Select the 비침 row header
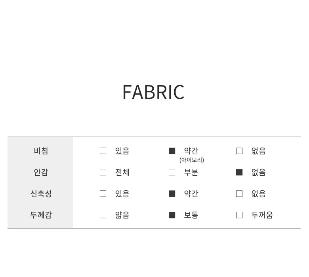The height and width of the screenshot is (277, 309). tap(41, 151)
